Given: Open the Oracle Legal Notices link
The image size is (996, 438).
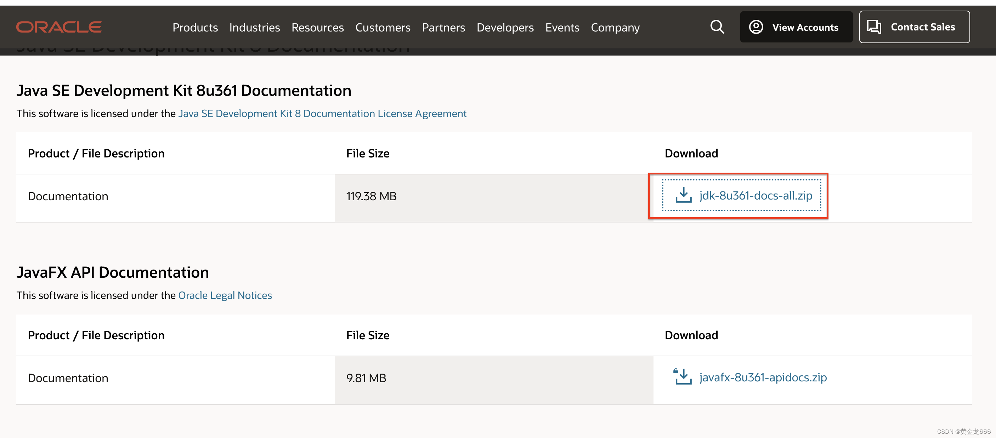Looking at the screenshot, I should point(225,295).
